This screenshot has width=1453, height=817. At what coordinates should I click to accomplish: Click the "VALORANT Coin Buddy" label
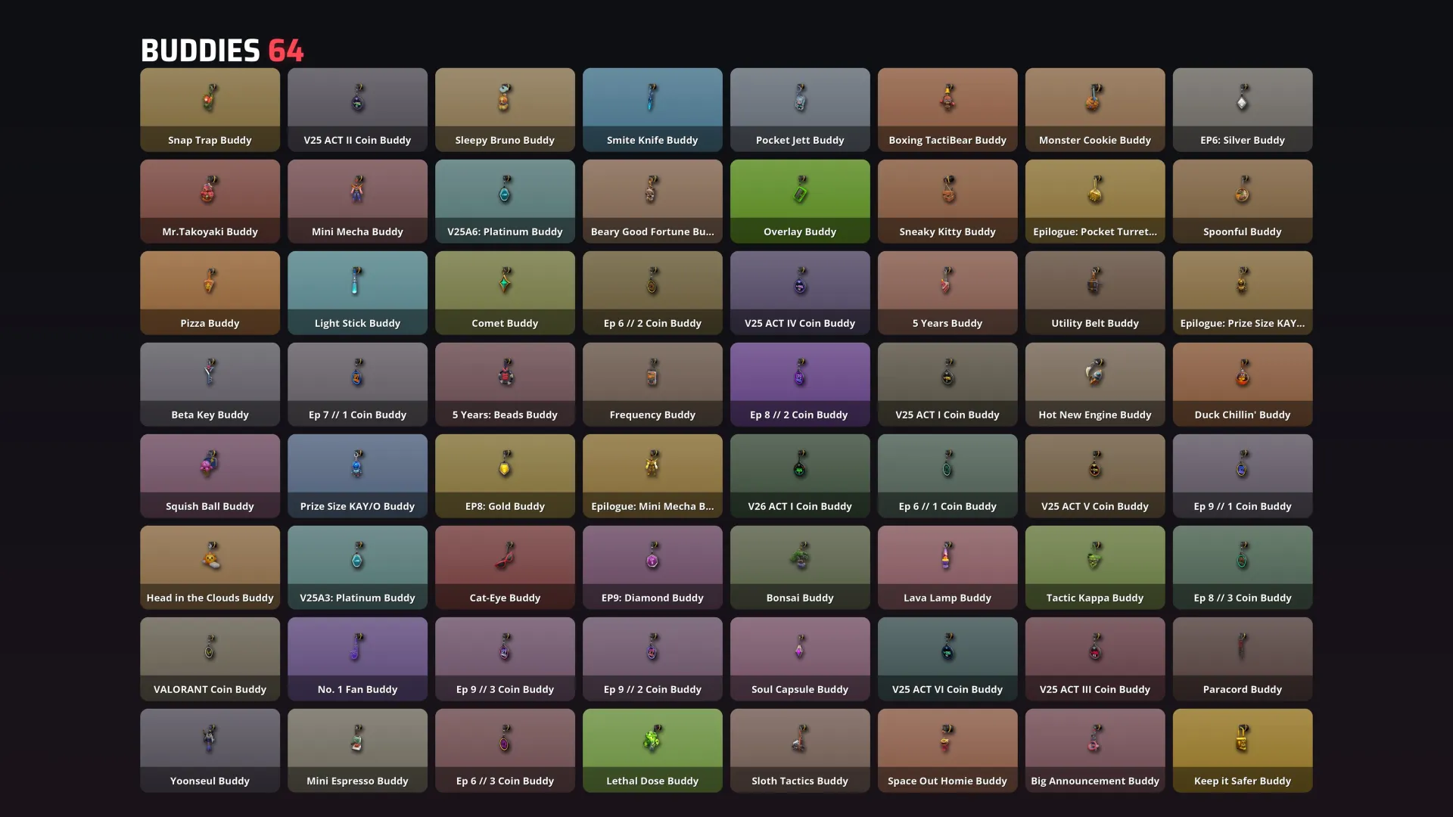pyautogui.click(x=210, y=689)
